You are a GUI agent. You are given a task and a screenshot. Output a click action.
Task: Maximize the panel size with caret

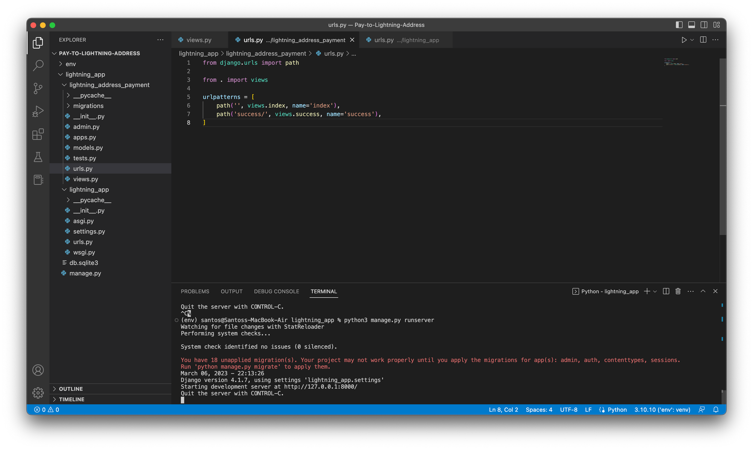(x=703, y=291)
